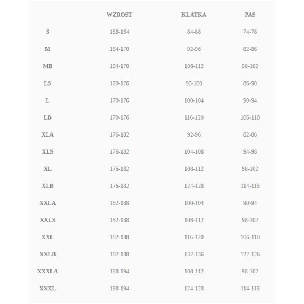Select the S size row label
304x304 pixels.
[x=48, y=32]
